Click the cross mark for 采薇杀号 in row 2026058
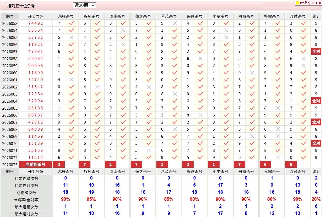The image size is (322, 218). coord(200,59)
